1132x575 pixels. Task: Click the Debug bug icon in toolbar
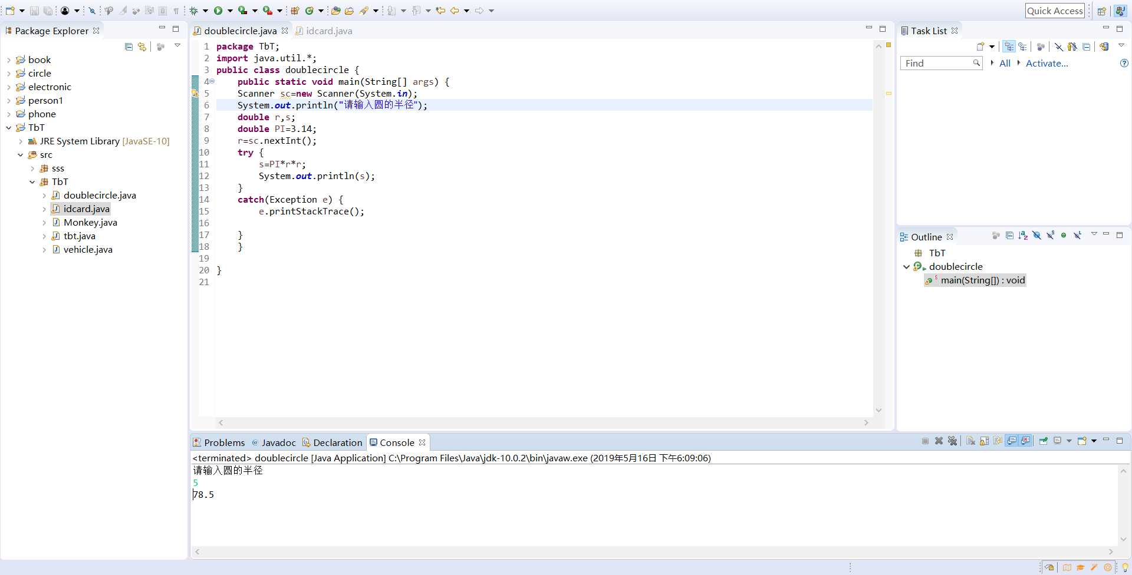(x=193, y=11)
